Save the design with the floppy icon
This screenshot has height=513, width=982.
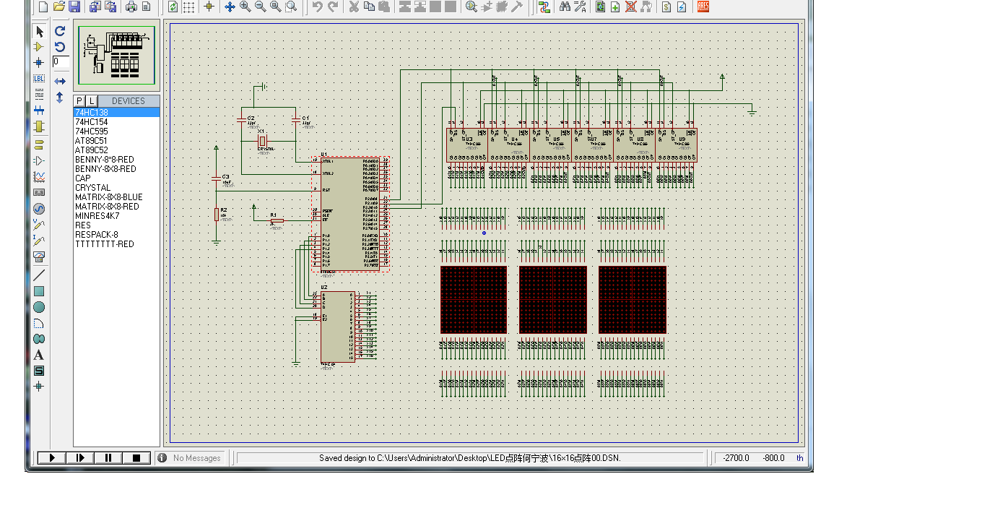point(74,7)
